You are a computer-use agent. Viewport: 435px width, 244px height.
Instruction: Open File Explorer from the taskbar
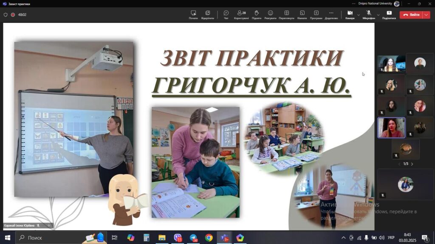[x=162, y=238]
